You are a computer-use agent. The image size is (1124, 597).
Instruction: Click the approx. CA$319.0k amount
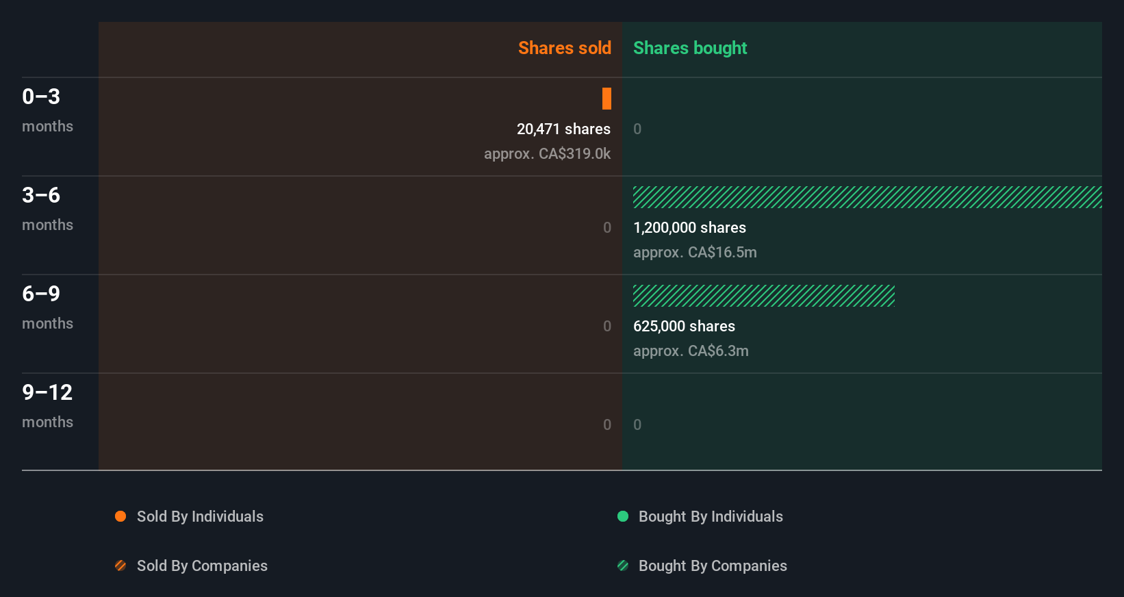pyautogui.click(x=547, y=153)
